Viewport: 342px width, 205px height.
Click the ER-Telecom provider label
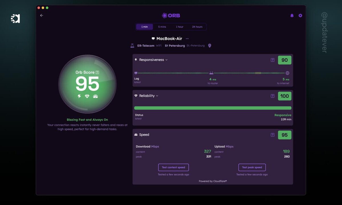tap(146, 46)
